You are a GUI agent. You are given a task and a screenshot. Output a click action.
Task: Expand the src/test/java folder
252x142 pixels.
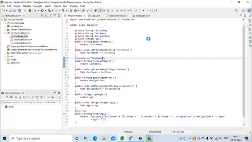(5, 26)
